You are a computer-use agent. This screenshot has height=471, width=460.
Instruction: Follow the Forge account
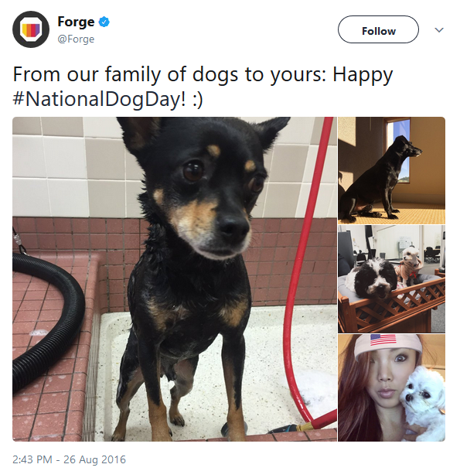pyautogui.click(x=378, y=29)
